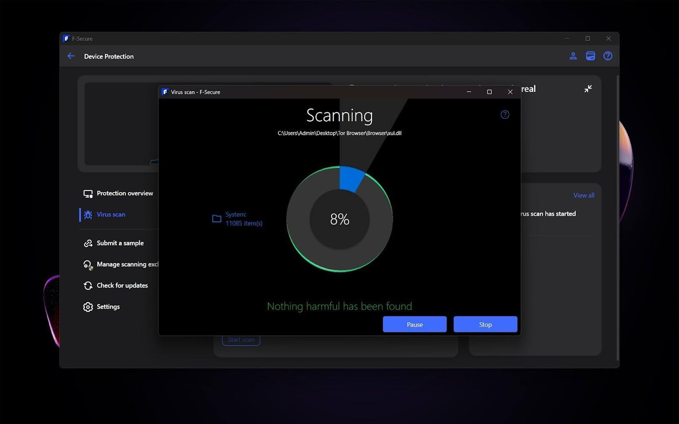Click 'Nothing harmful has been found' message
Image resolution: width=679 pixels, height=424 pixels.
339,306
